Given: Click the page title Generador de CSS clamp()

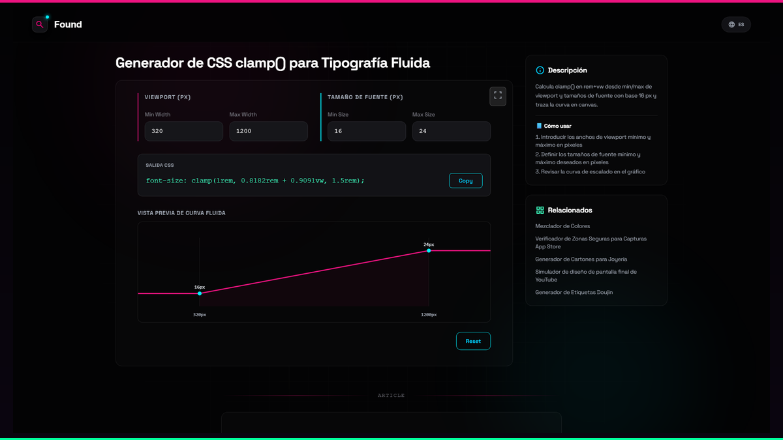Looking at the screenshot, I should click(273, 63).
